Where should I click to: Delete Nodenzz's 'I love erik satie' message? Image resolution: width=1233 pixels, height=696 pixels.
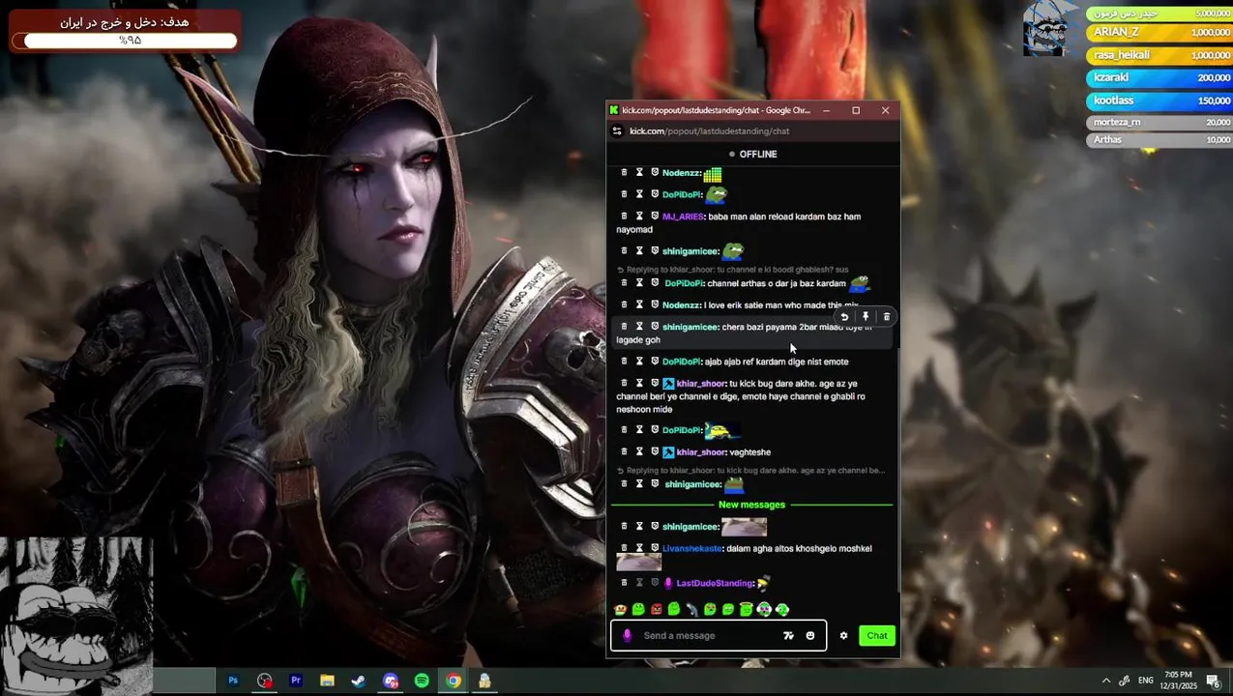tap(624, 305)
